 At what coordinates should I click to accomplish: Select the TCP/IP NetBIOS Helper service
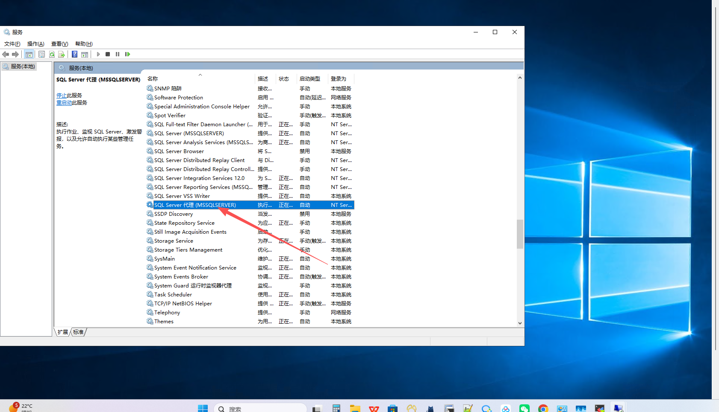tap(250, 304)
